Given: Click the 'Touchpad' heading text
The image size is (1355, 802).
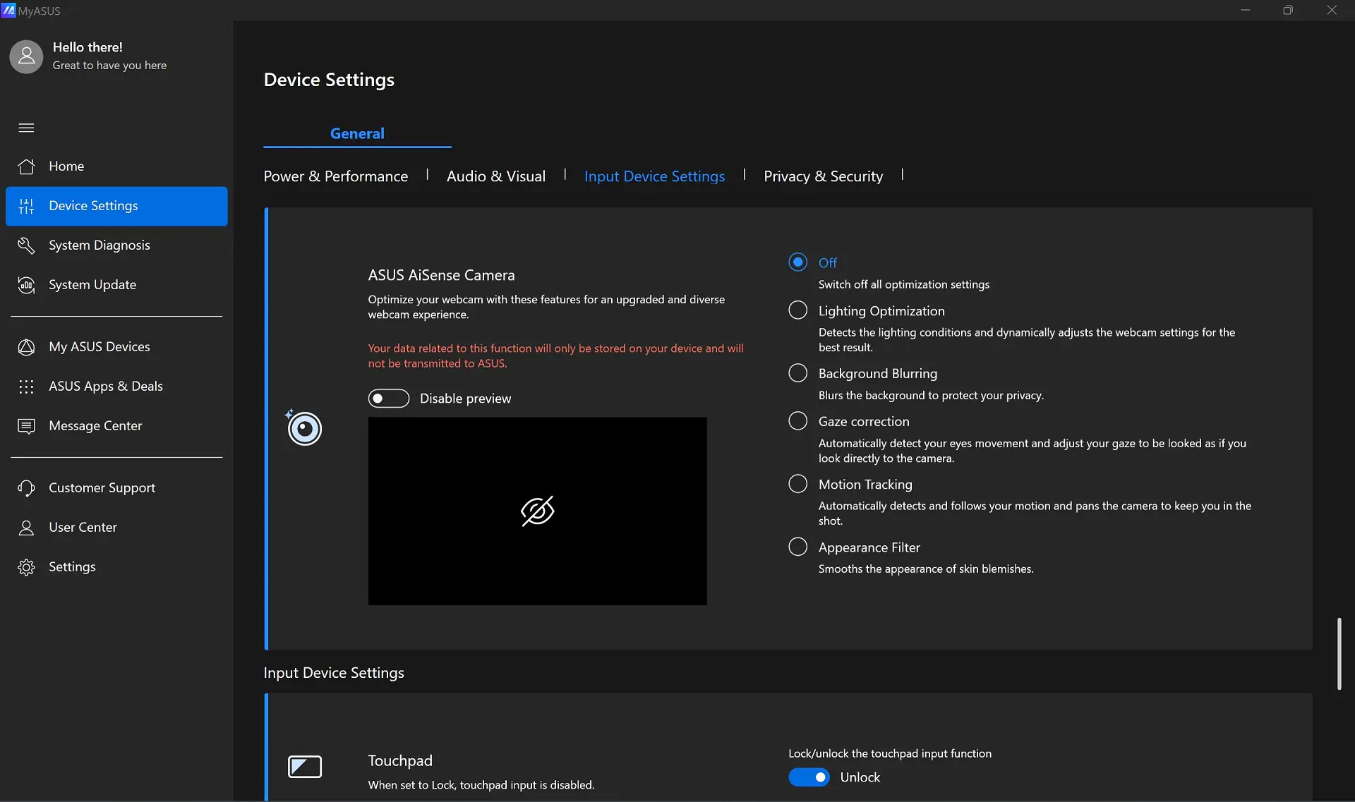Looking at the screenshot, I should pos(400,760).
